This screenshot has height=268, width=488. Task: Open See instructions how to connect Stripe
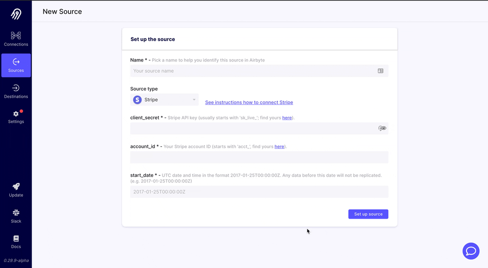[x=249, y=103]
